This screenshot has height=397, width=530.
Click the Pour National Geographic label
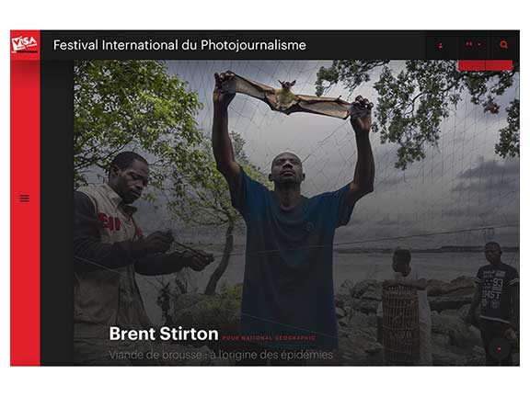pyautogui.click(x=269, y=337)
